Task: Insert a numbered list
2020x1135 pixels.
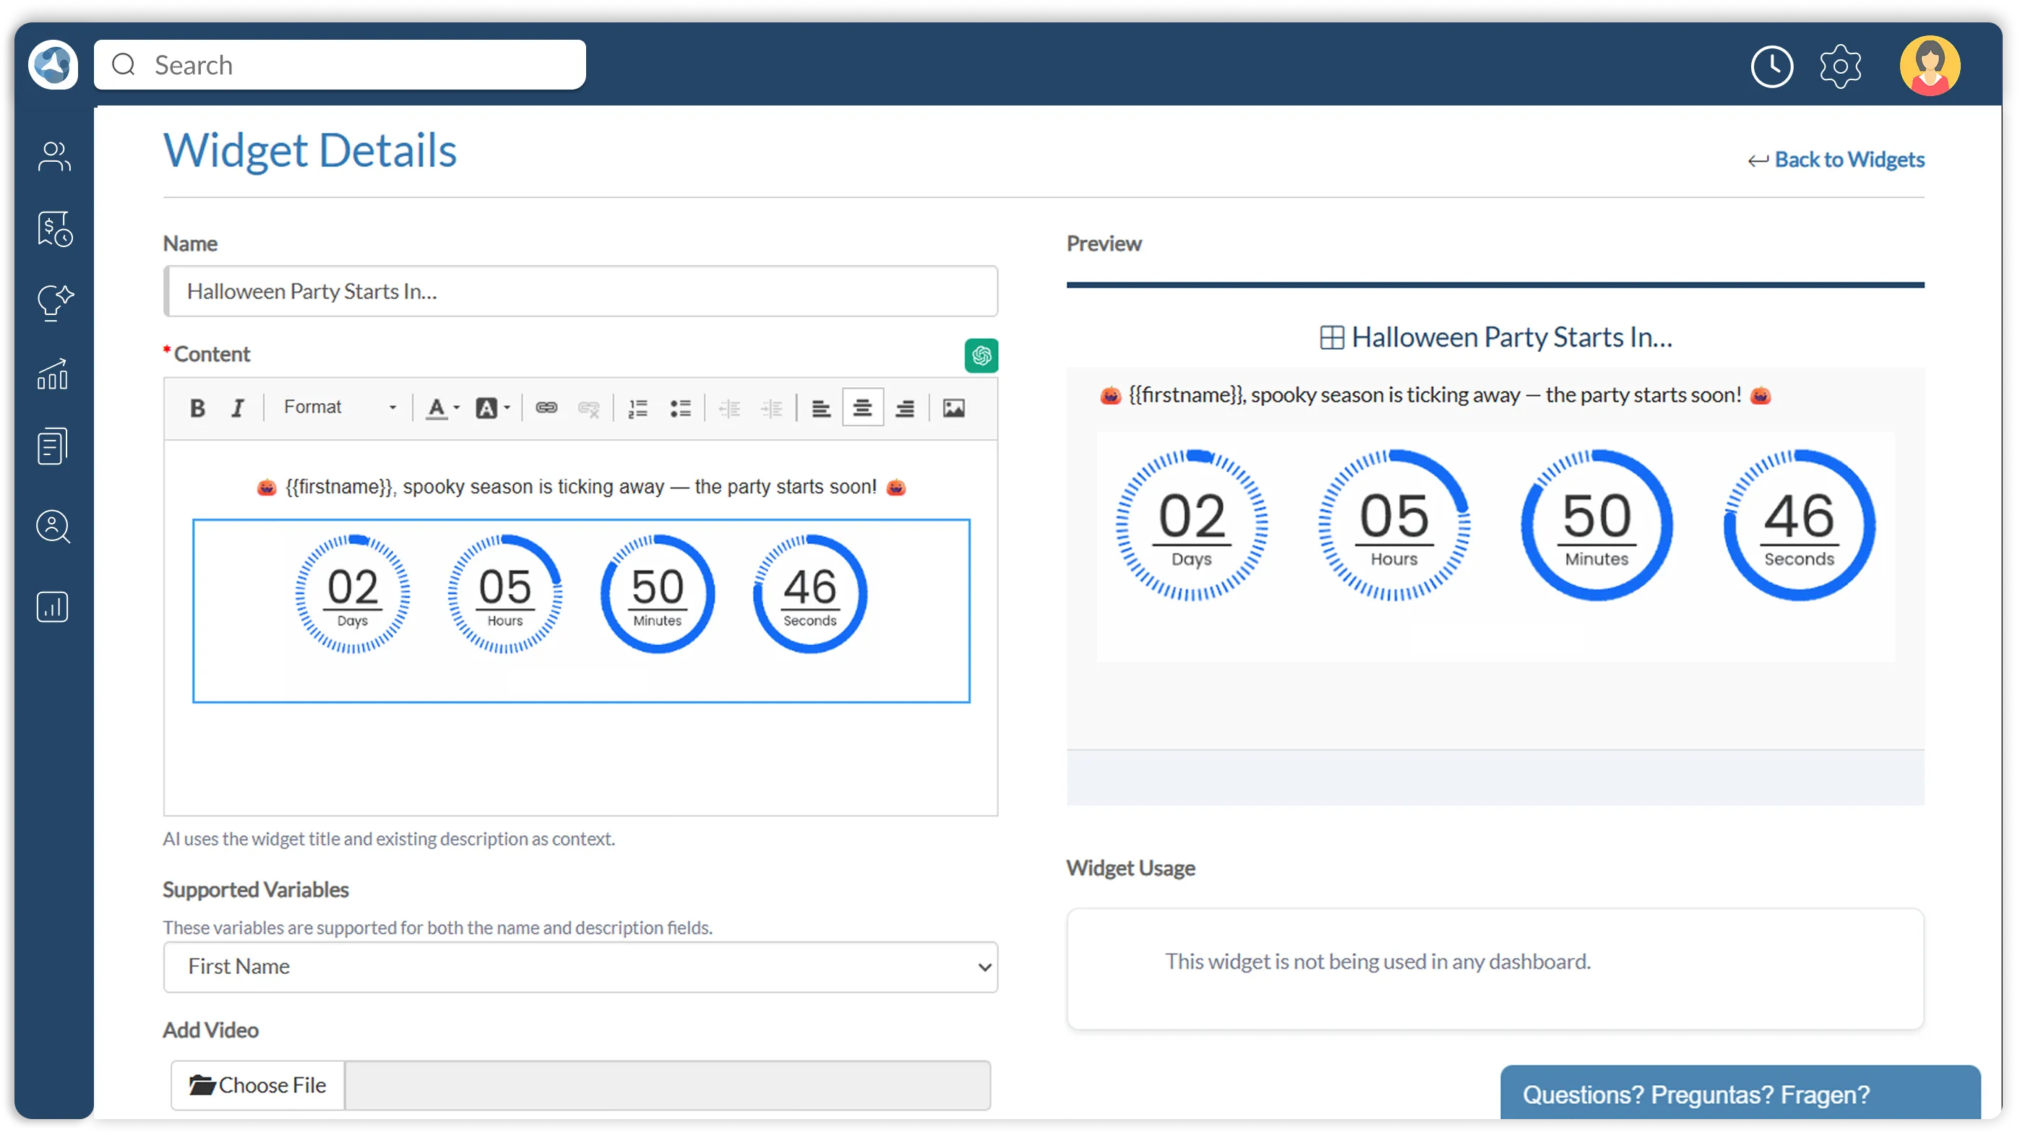Action: click(x=638, y=408)
